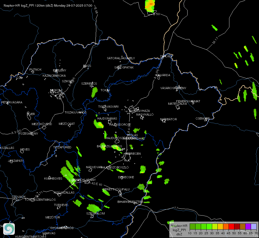Click the JÁSZAPÁTI label

(16, 161)
